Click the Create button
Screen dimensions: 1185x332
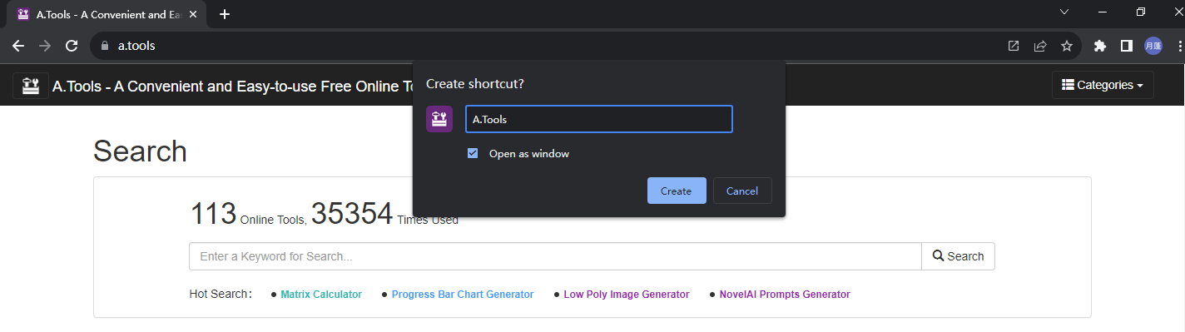tap(677, 191)
